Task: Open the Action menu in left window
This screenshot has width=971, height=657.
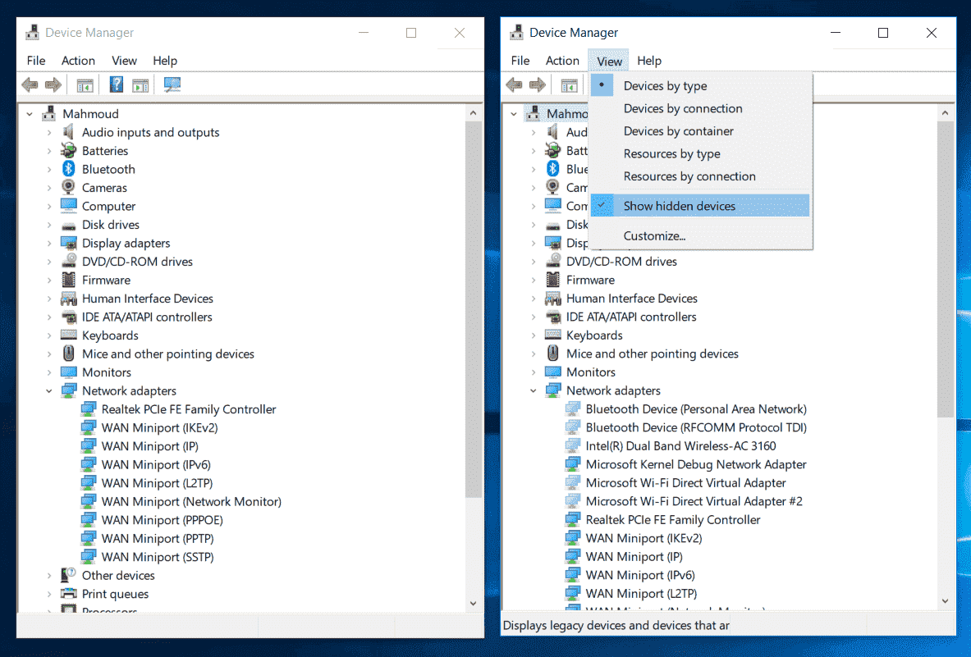Action: click(78, 61)
